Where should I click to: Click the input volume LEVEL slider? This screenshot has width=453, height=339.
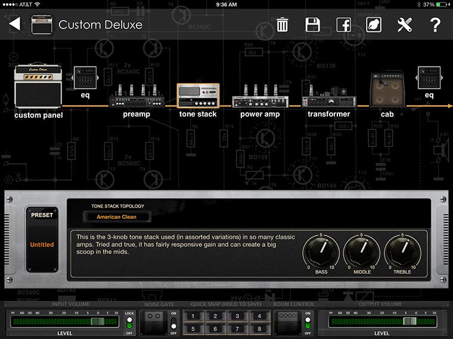pos(65,321)
